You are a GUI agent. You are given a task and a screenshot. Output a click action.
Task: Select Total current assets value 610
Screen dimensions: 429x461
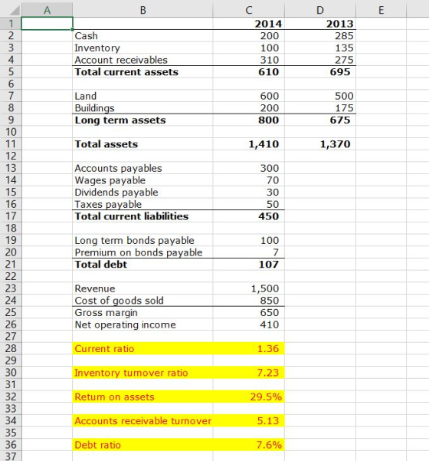point(249,72)
